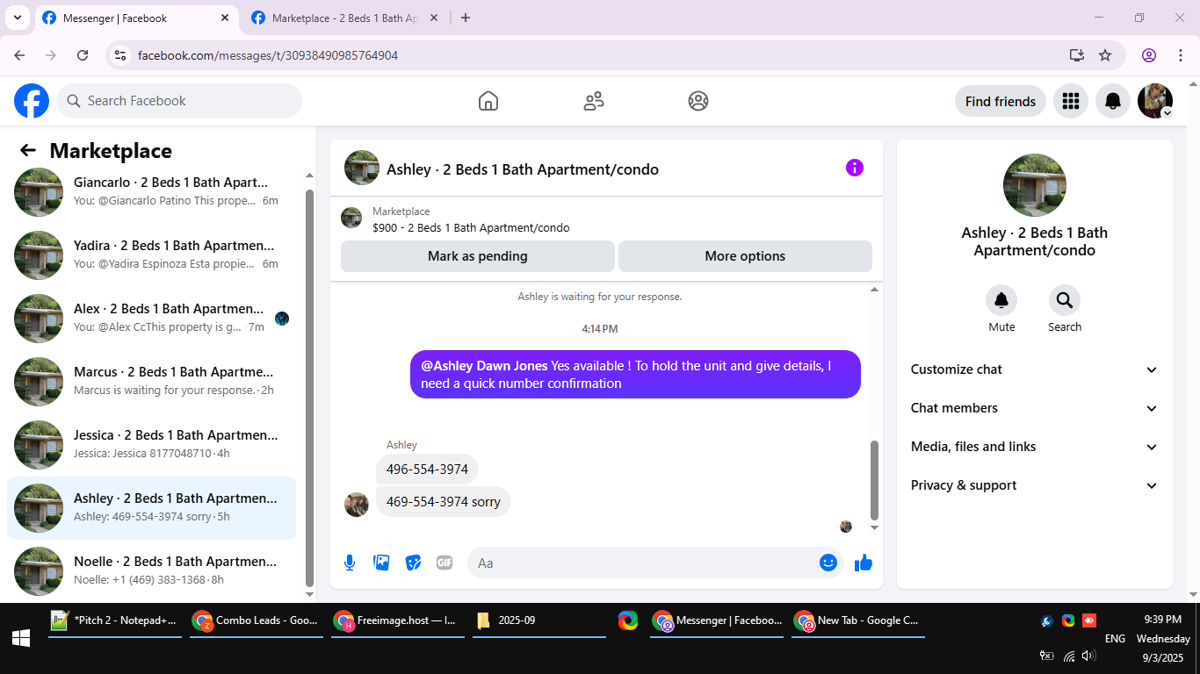Expand the Customize chat section

click(1035, 369)
